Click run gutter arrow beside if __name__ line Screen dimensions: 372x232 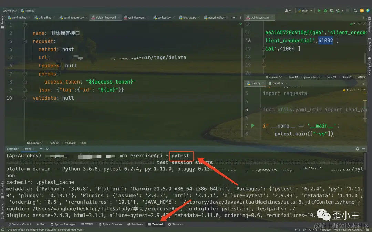[x=253, y=125]
